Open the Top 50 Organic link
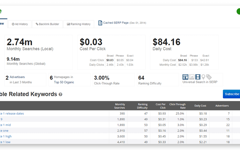The image size is (240, 150). point(64,82)
